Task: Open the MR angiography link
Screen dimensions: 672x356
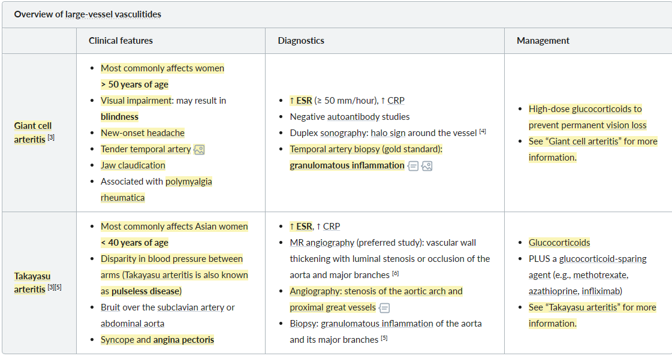Action: 322,243
